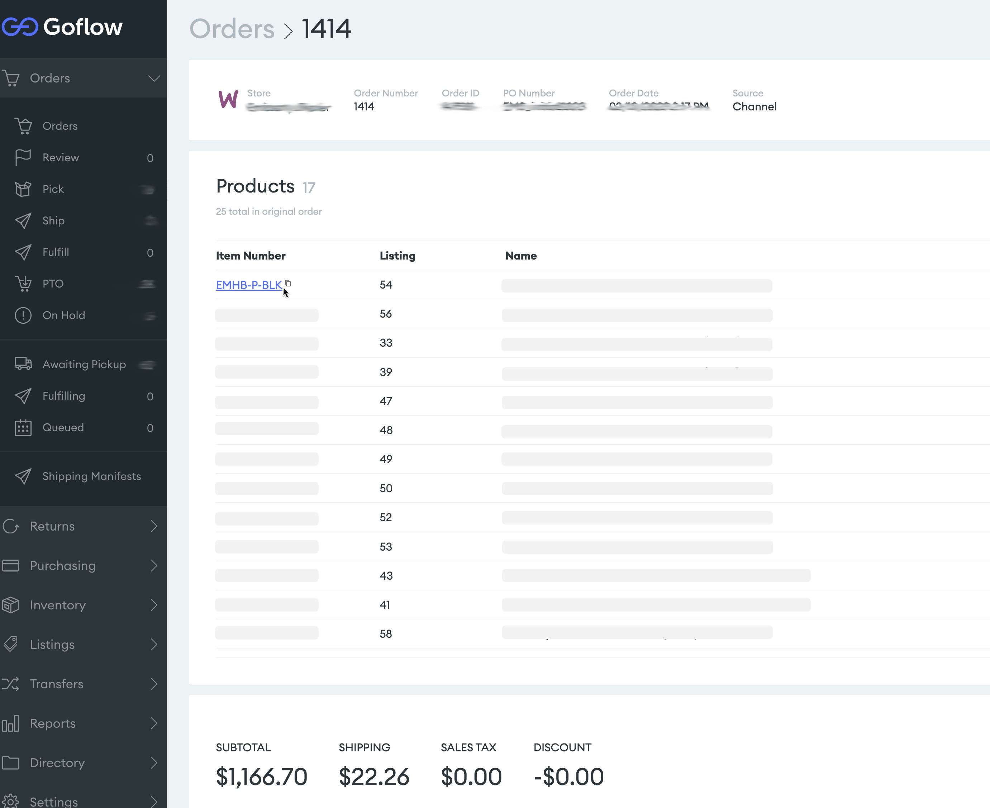
Task: Click the Orders breadcrumb link
Action: 232,29
